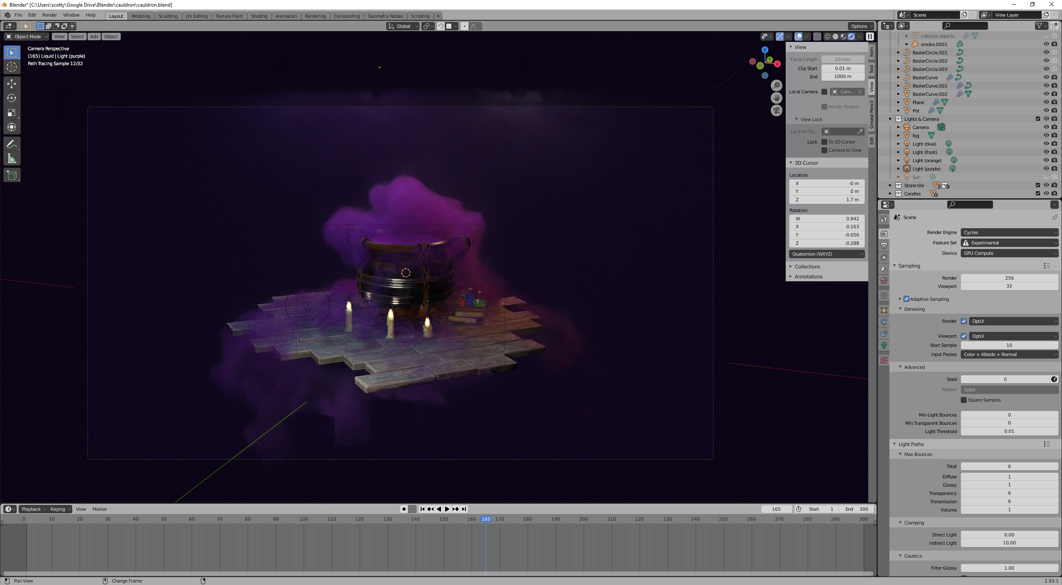Click the Render samples field
The height and width of the screenshot is (585, 1062).
click(1010, 278)
